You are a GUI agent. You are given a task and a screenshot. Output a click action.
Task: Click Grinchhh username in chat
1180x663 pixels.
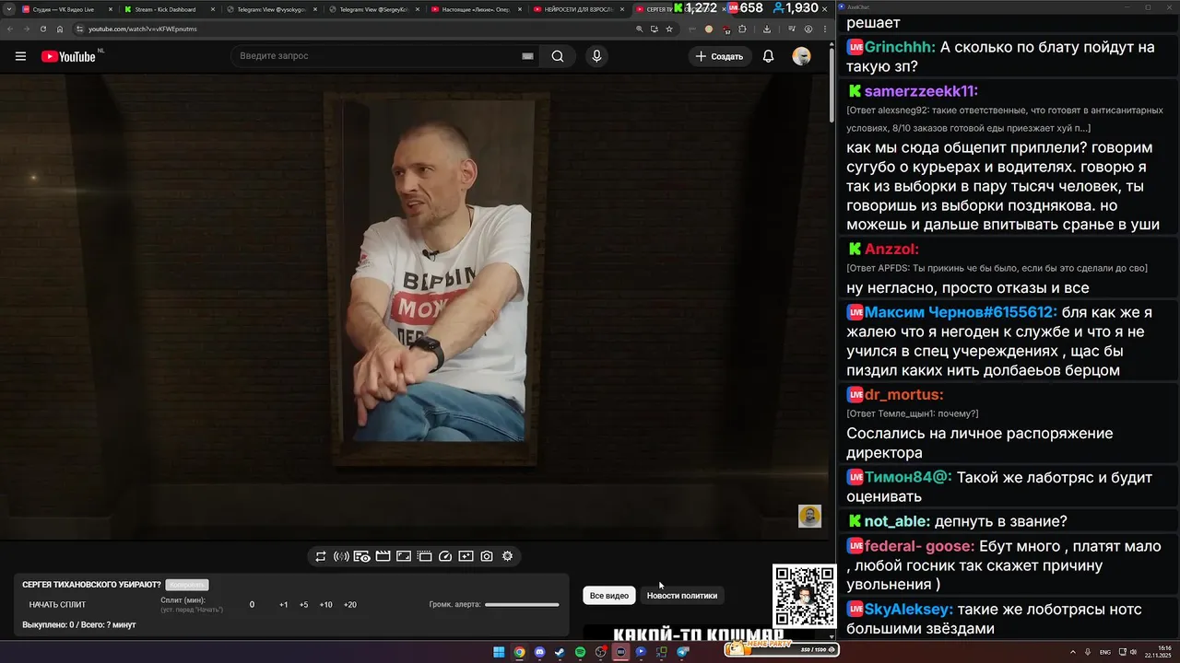[901, 46]
